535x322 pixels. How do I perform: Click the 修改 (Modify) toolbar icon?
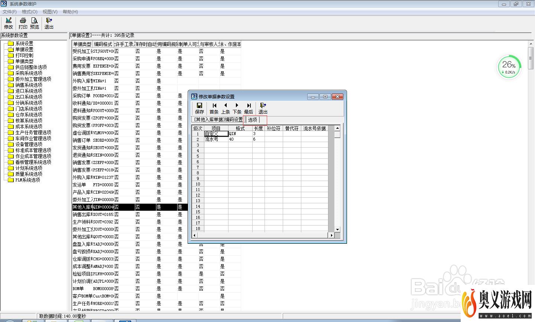9,23
